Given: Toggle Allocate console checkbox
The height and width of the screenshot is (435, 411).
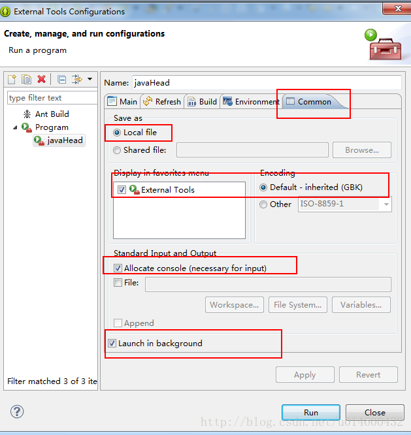Looking at the screenshot, I should 118,268.
